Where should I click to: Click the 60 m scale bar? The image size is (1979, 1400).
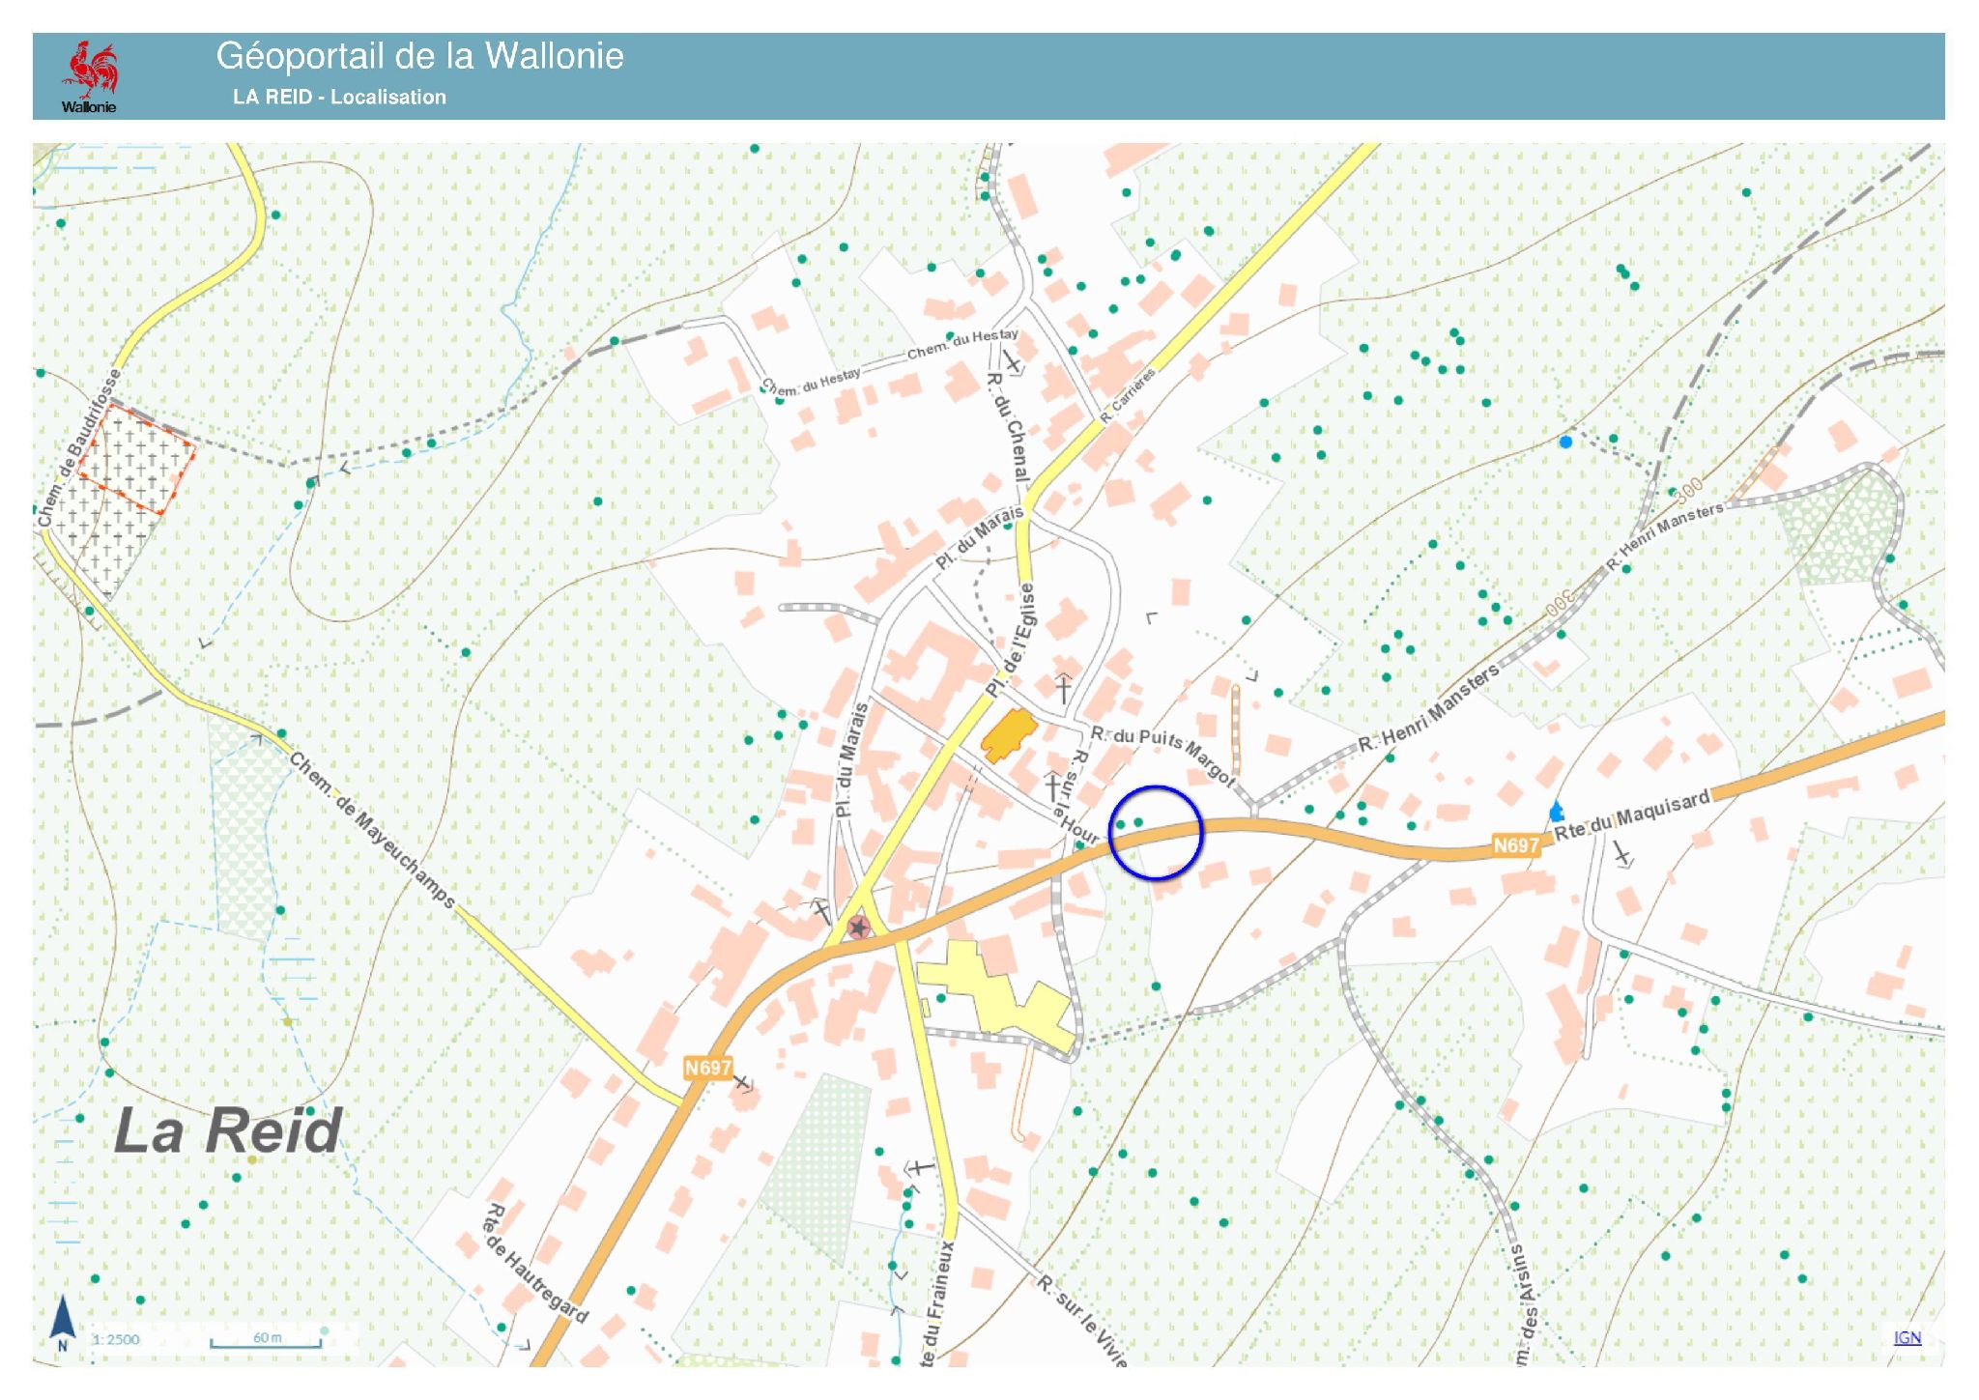tap(267, 1340)
